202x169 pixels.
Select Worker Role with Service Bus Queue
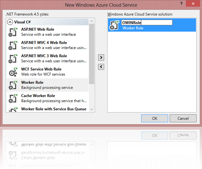[x=54, y=109]
